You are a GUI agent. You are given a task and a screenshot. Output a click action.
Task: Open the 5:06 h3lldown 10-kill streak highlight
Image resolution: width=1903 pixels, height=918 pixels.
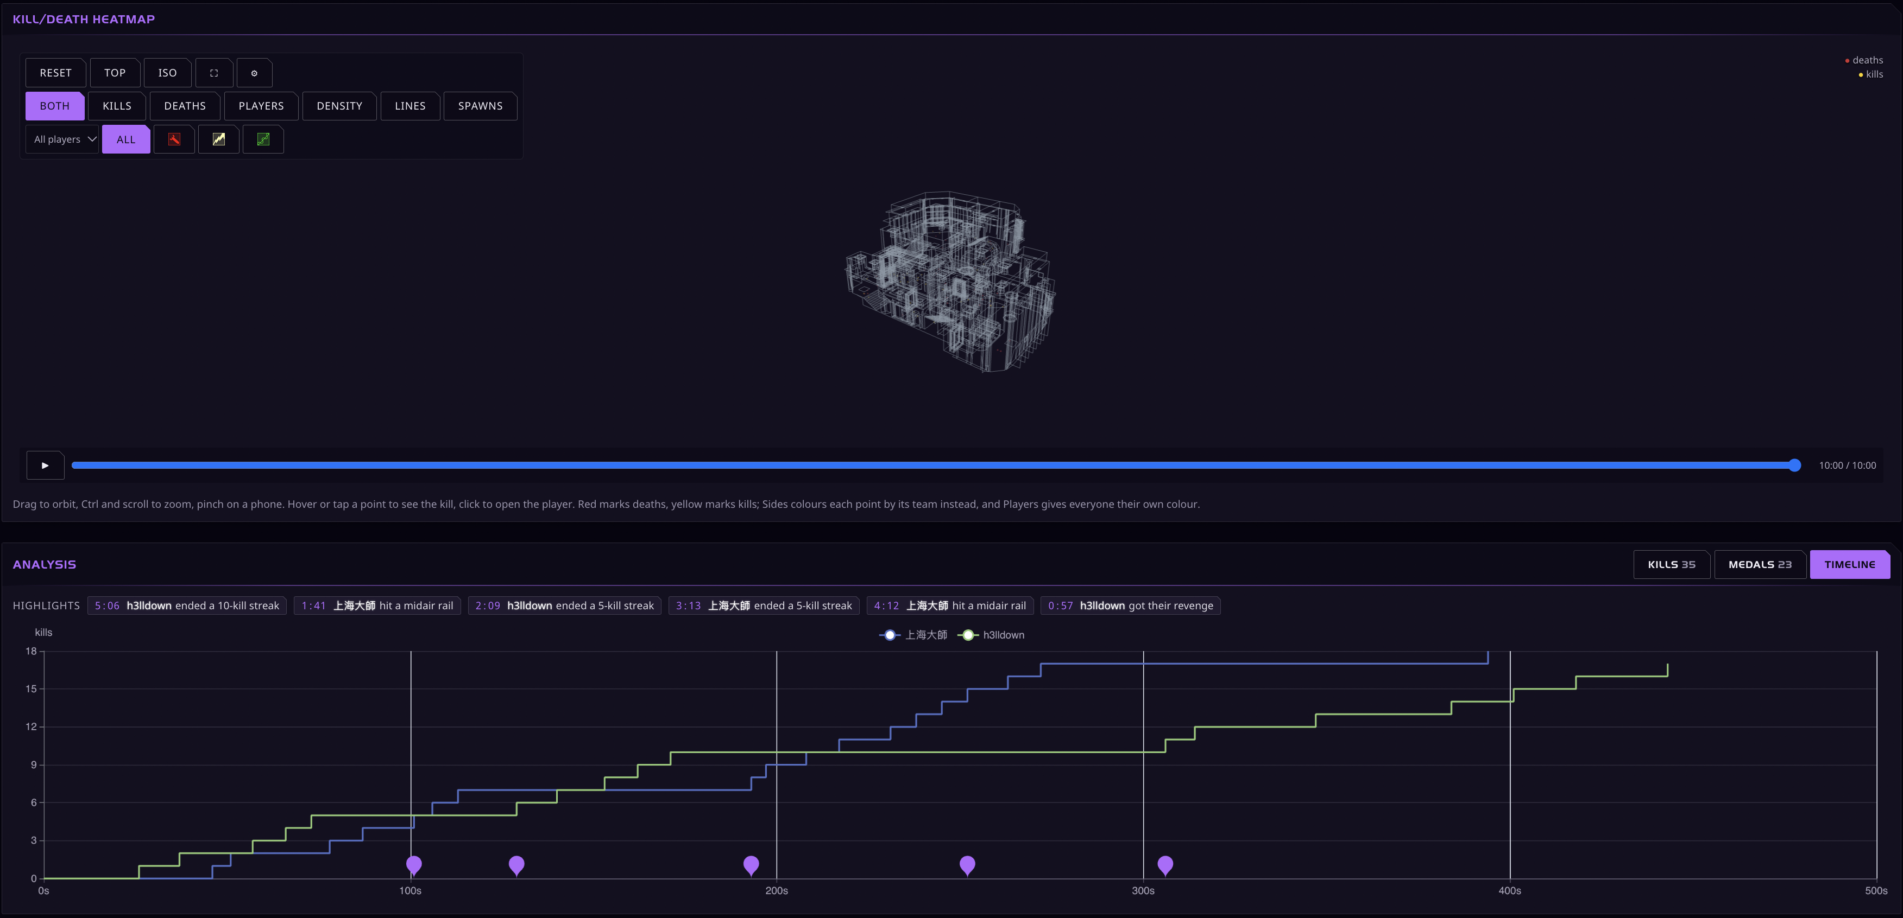coord(187,606)
